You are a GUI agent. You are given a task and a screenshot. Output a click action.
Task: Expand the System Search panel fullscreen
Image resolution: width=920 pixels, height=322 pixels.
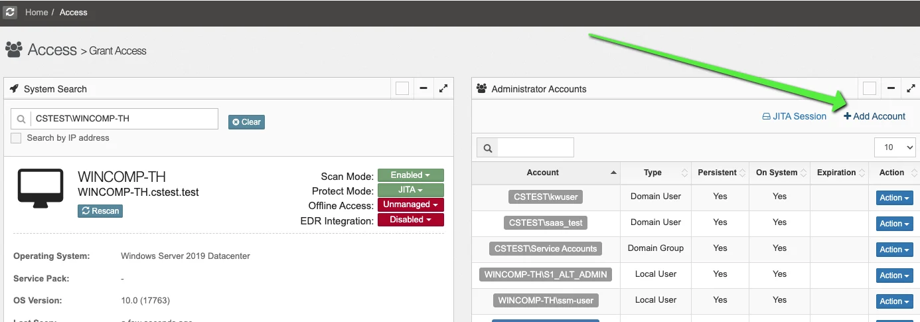[x=444, y=88]
